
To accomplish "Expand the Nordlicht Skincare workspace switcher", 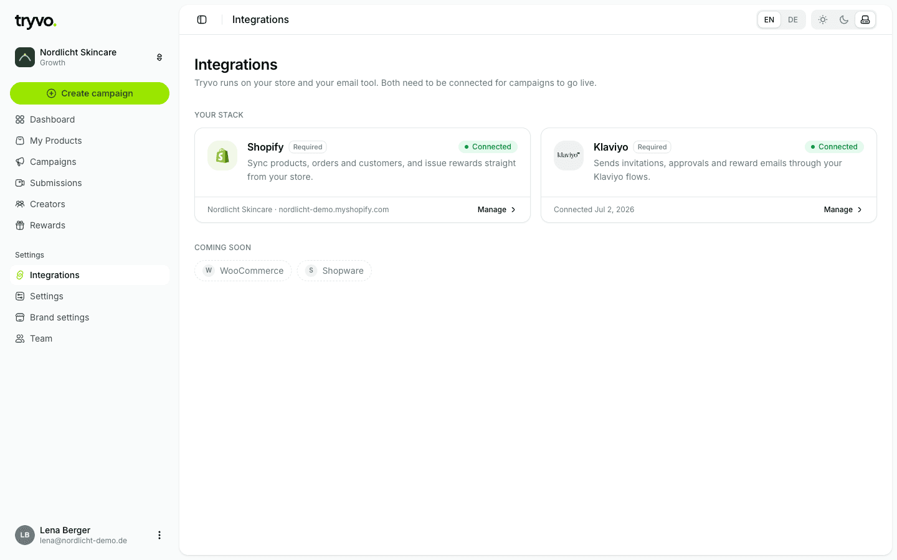I will [x=159, y=57].
